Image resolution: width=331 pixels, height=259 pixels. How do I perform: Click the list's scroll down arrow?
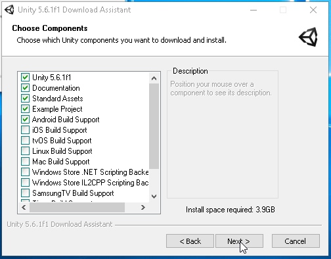(x=154, y=196)
